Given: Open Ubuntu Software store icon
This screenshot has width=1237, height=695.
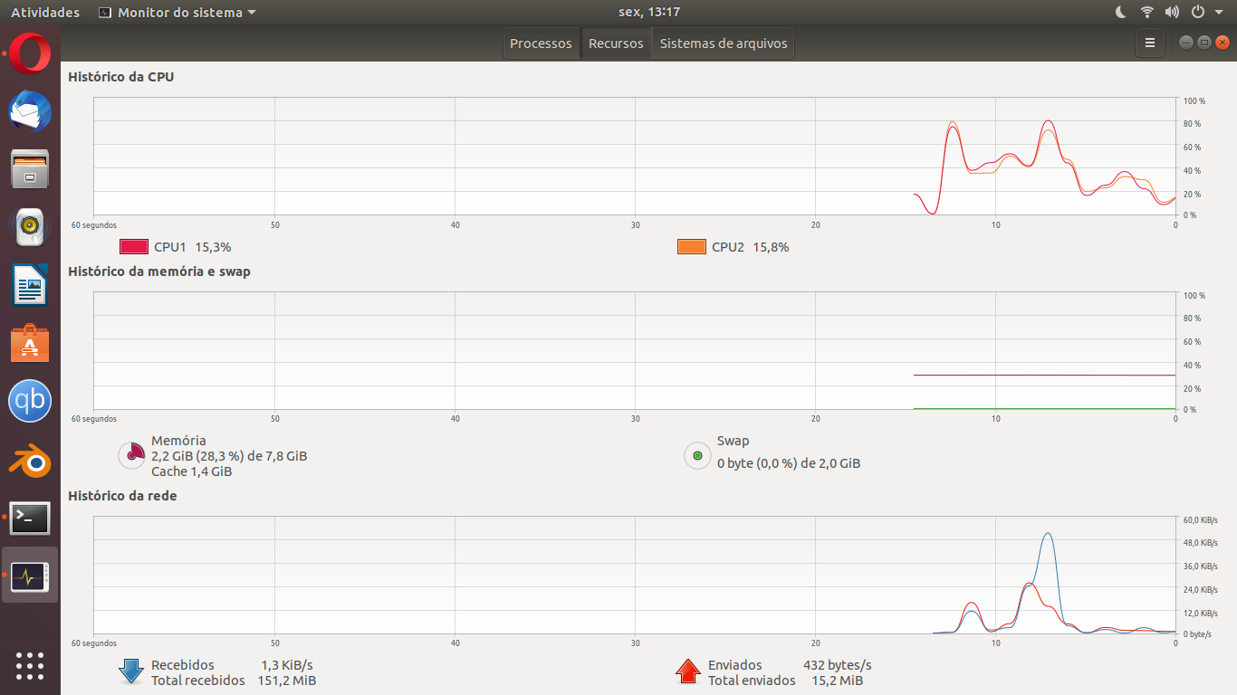Looking at the screenshot, I should point(30,344).
